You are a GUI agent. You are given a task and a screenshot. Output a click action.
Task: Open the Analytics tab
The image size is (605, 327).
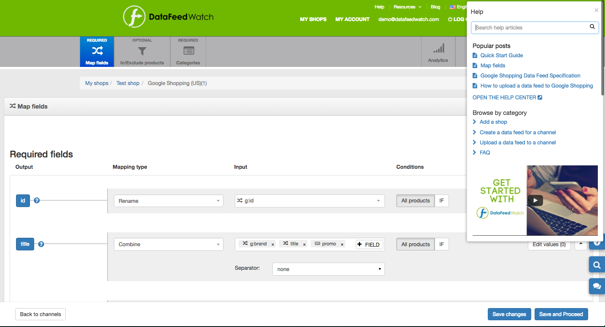pyautogui.click(x=438, y=52)
